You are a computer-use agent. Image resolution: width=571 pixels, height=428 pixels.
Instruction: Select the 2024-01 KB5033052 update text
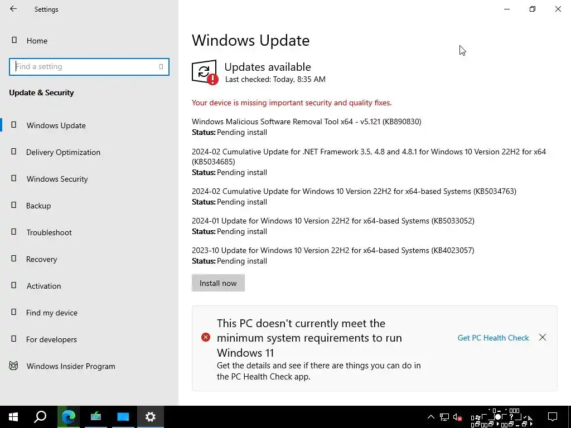[333, 221]
